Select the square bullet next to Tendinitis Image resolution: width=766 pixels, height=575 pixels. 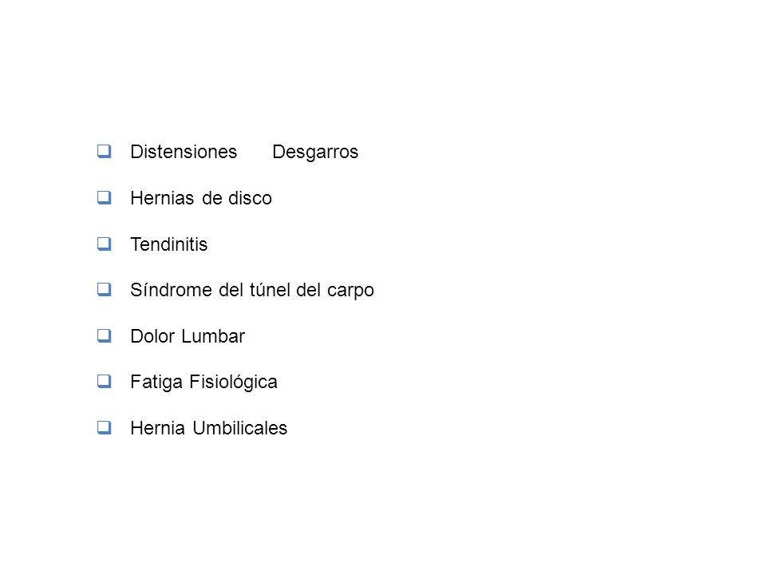104,244
